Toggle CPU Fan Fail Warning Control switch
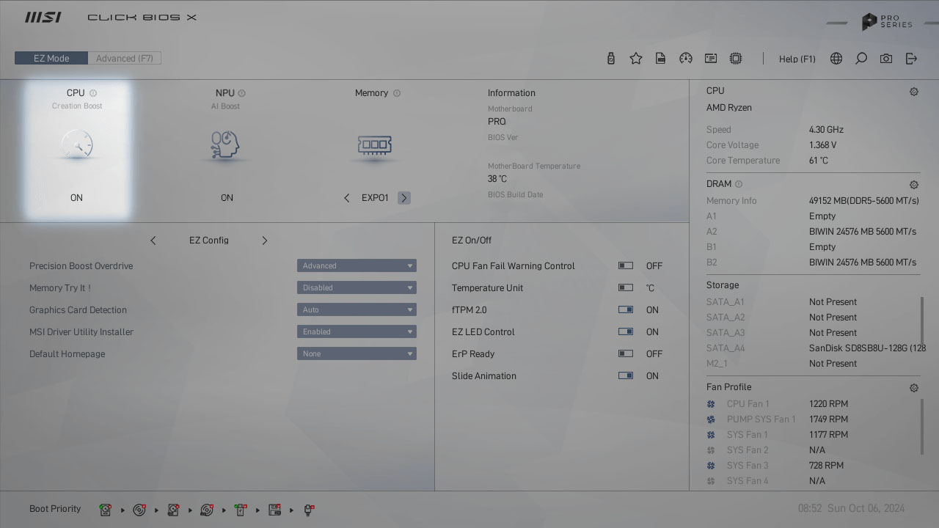Image resolution: width=939 pixels, height=528 pixels. pyautogui.click(x=626, y=266)
